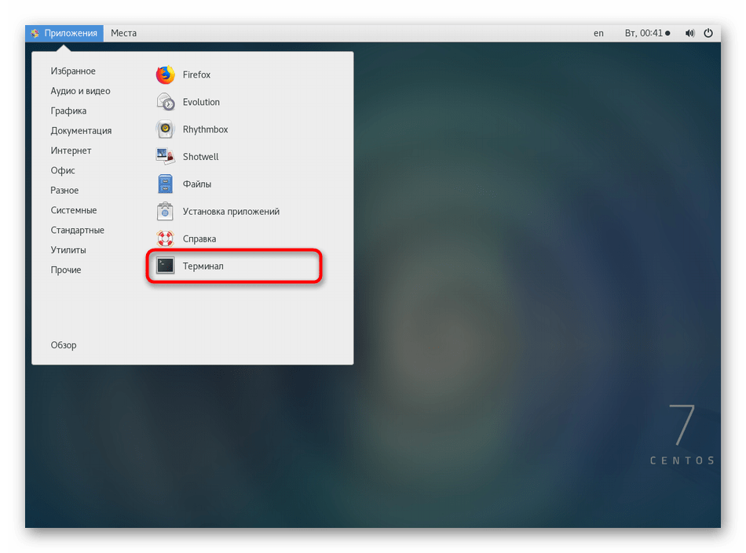Launch Терминал from its icon

point(165,266)
